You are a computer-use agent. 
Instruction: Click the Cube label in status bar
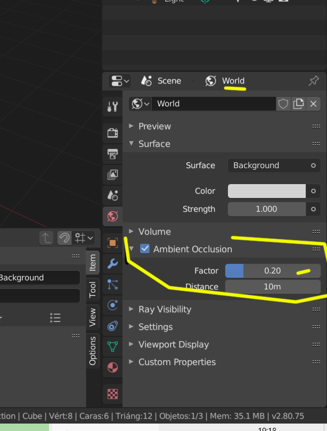click(x=32, y=416)
